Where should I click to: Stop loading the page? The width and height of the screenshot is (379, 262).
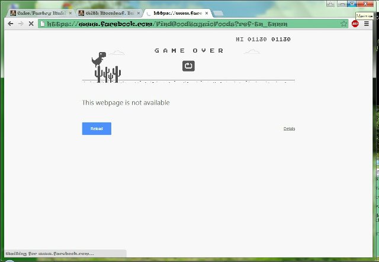31,24
